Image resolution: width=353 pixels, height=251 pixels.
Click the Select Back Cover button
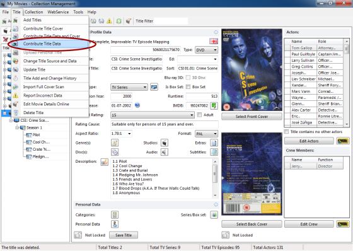click(252, 224)
